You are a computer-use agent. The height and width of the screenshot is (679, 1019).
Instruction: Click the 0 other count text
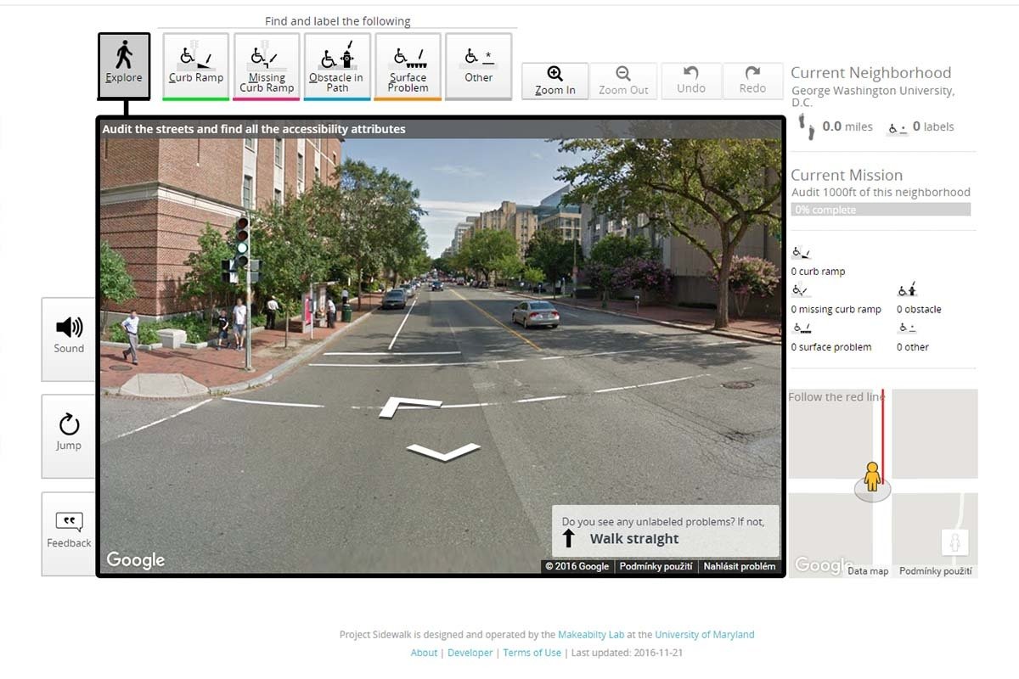[x=913, y=346]
